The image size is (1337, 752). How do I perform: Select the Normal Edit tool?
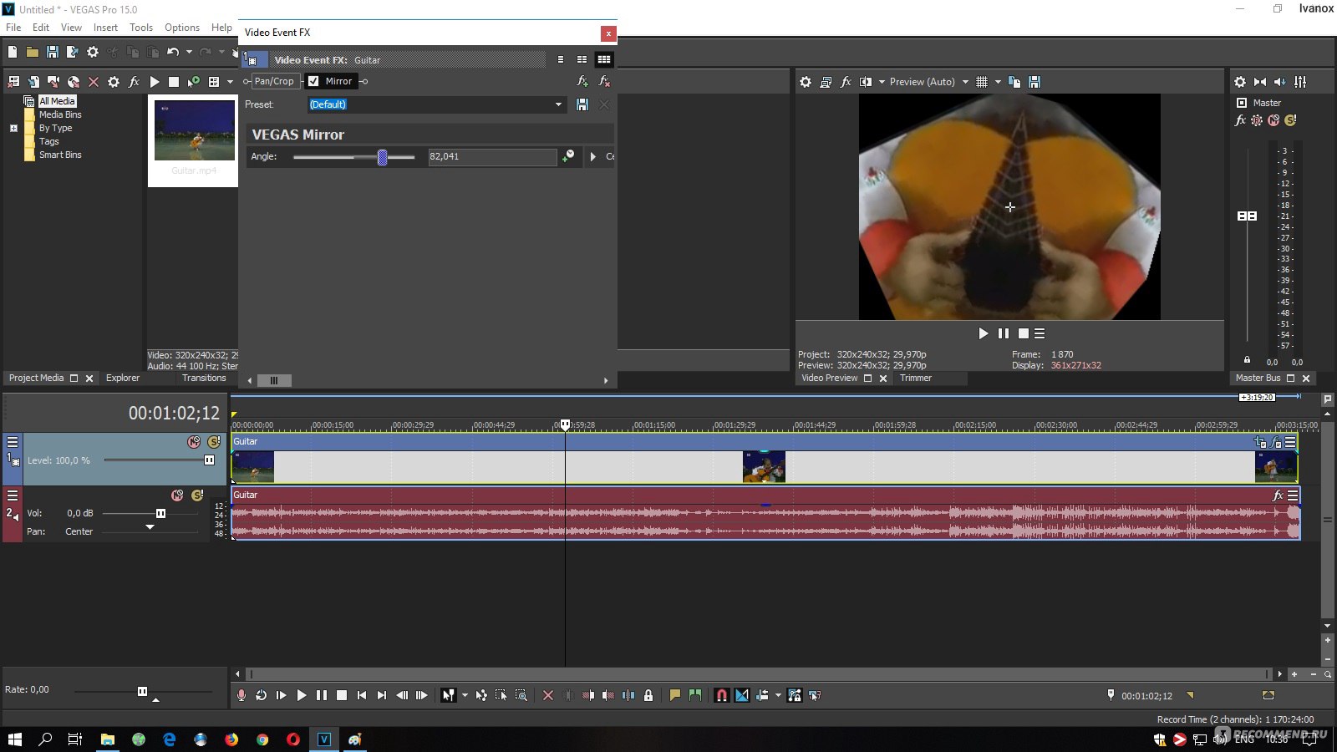[x=449, y=695]
